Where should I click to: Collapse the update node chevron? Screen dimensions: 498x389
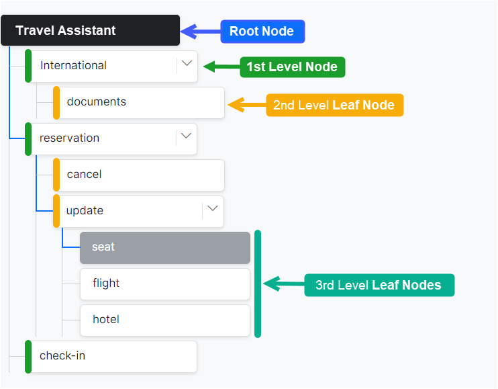(x=213, y=210)
